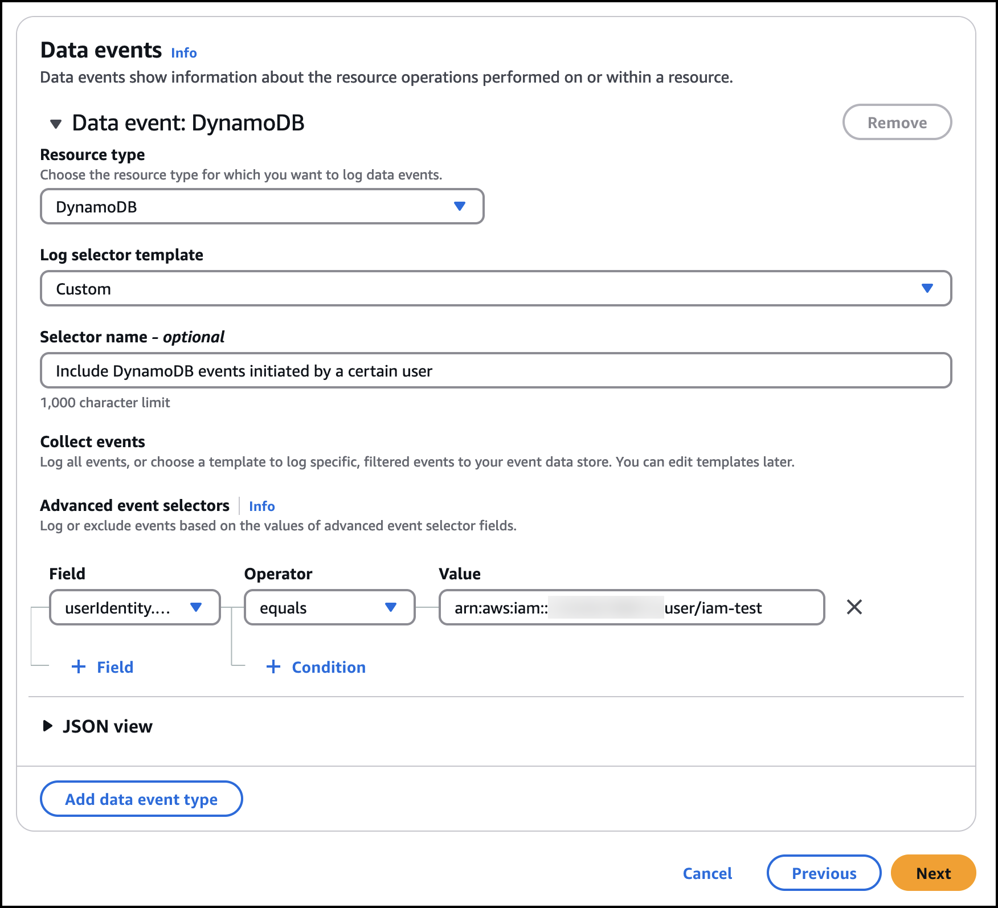Click the ARN Value input field
This screenshot has height=908, width=998.
(x=631, y=608)
